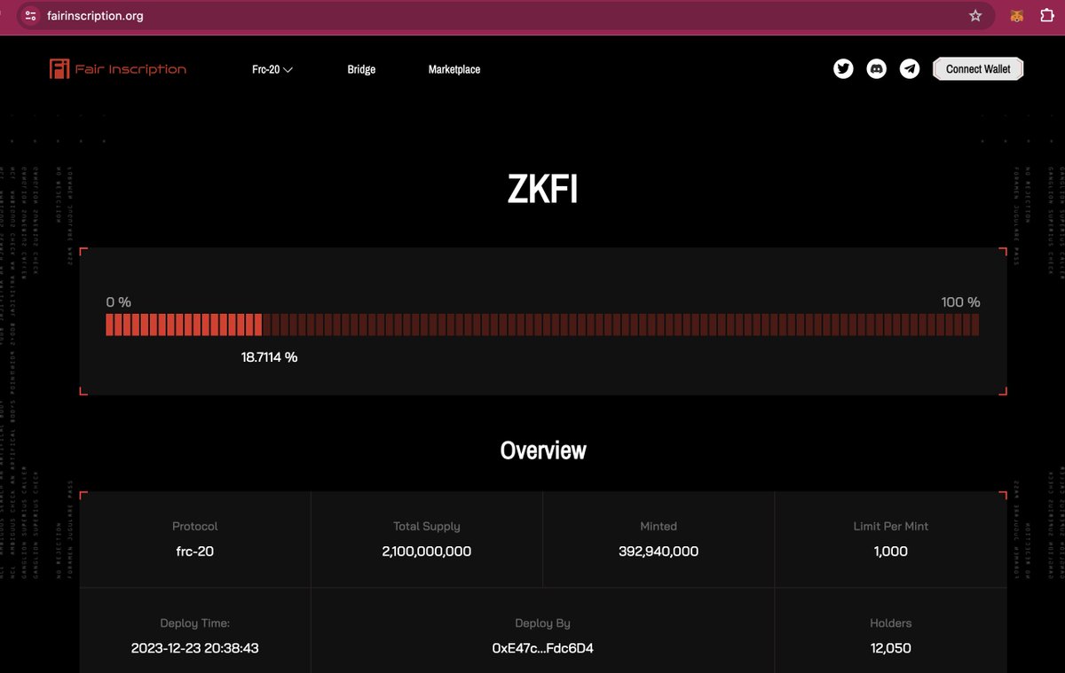The image size is (1065, 673).
Task: Click the Total Supply value 2,100,000,000
Action: pos(427,552)
